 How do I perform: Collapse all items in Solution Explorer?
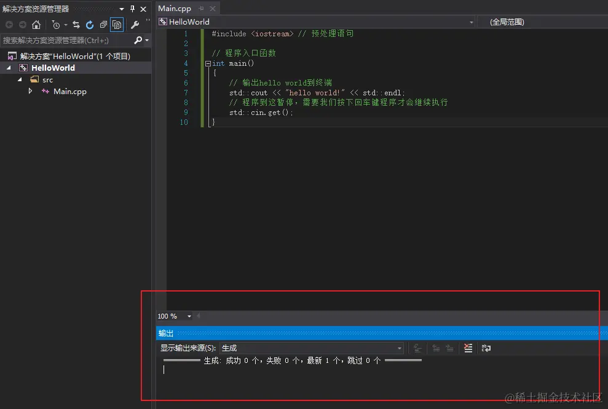[103, 25]
